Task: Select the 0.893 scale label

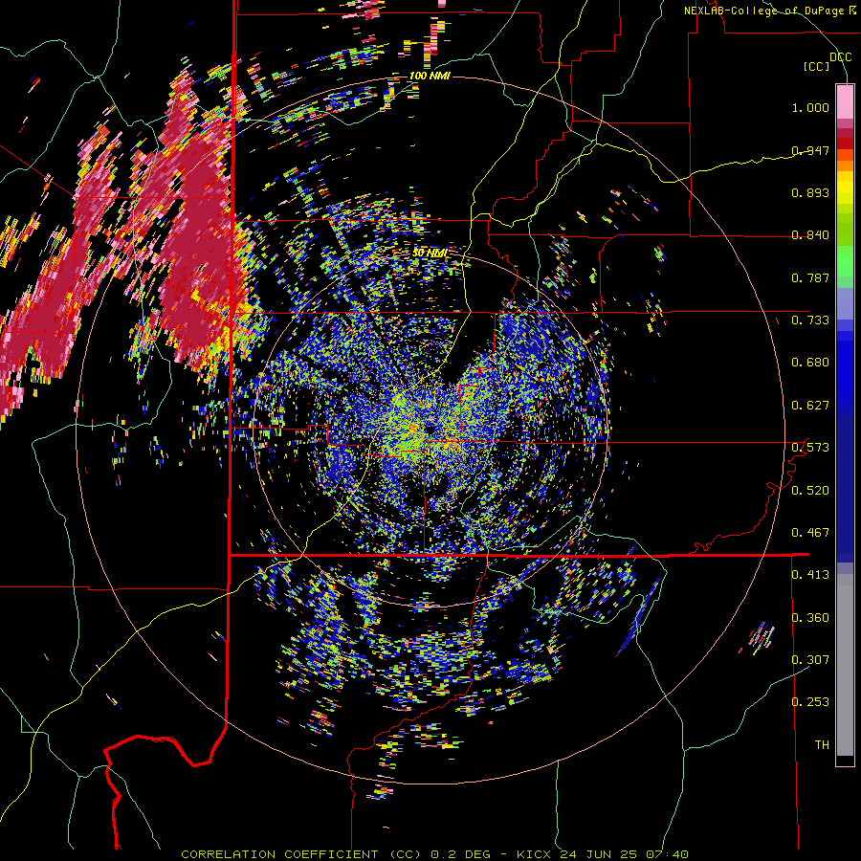Action: click(810, 192)
